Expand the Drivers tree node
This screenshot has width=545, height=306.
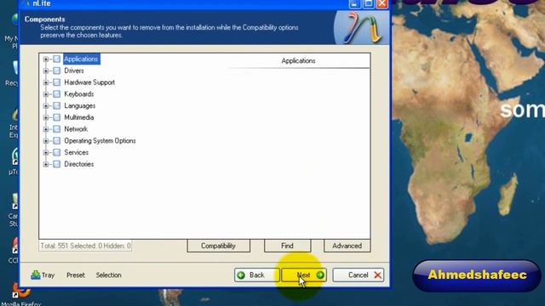(46, 71)
